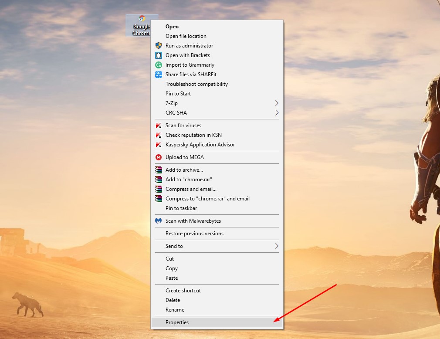This screenshot has height=339, width=440.
Task: Restore previous versions of the file
Action: tap(194, 233)
